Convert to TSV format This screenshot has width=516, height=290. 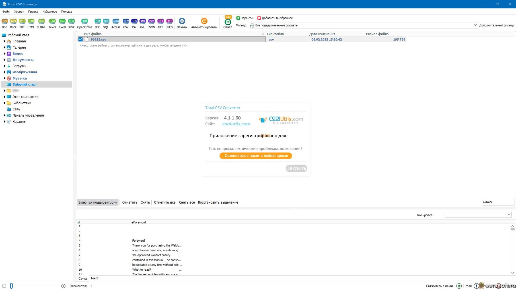click(x=134, y=23)
